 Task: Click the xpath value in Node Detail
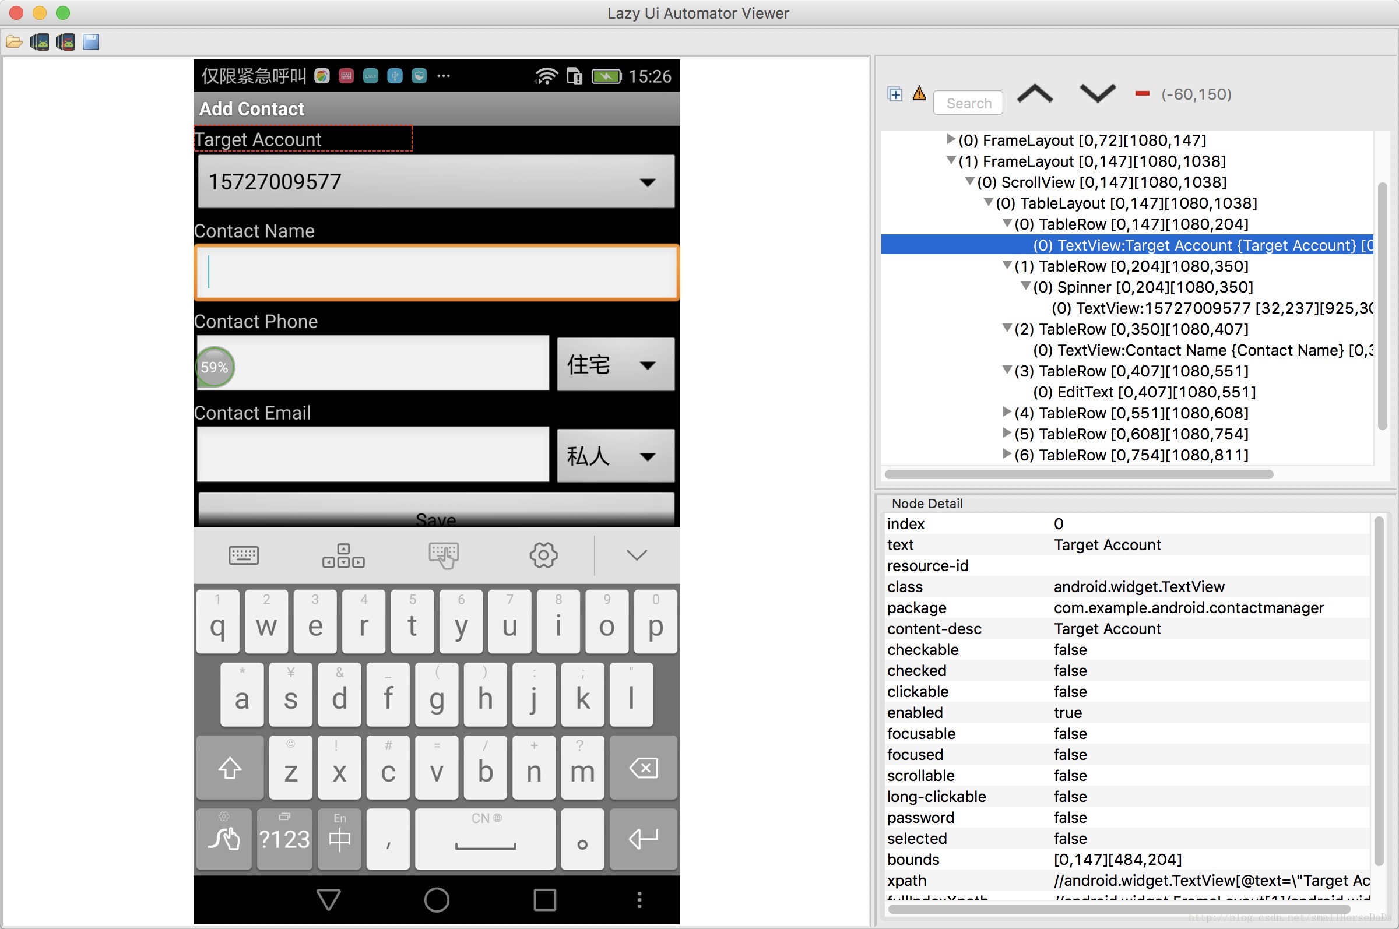click(1211, 881)
